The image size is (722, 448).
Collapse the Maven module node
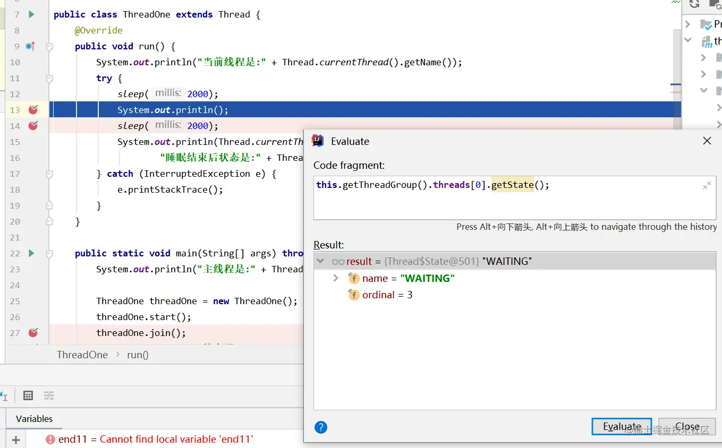coord(688,40)
